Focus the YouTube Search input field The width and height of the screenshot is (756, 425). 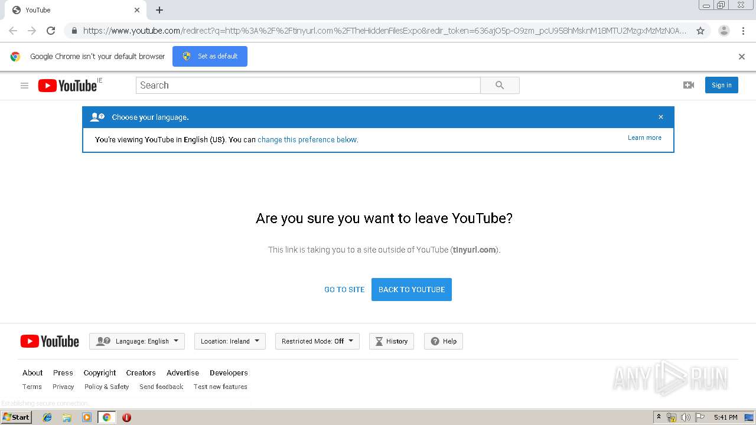(x=308, y=86)
